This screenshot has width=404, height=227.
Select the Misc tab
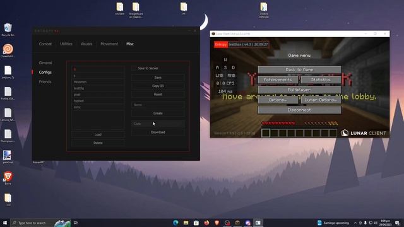tap(130, 44)
